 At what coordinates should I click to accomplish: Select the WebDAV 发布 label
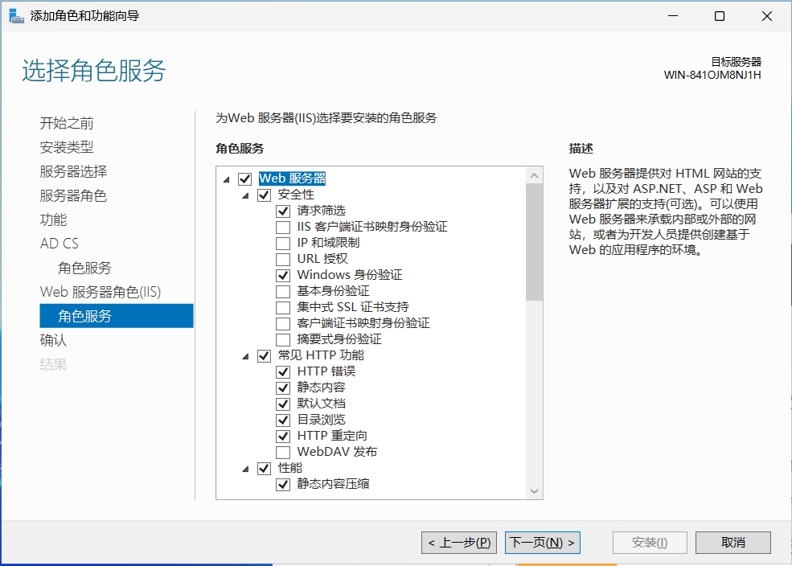point(337,451)
